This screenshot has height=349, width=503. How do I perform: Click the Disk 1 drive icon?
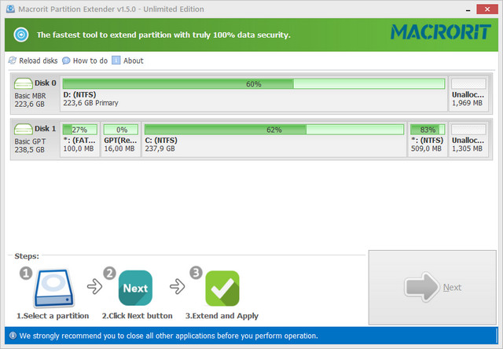click(23, 128)
